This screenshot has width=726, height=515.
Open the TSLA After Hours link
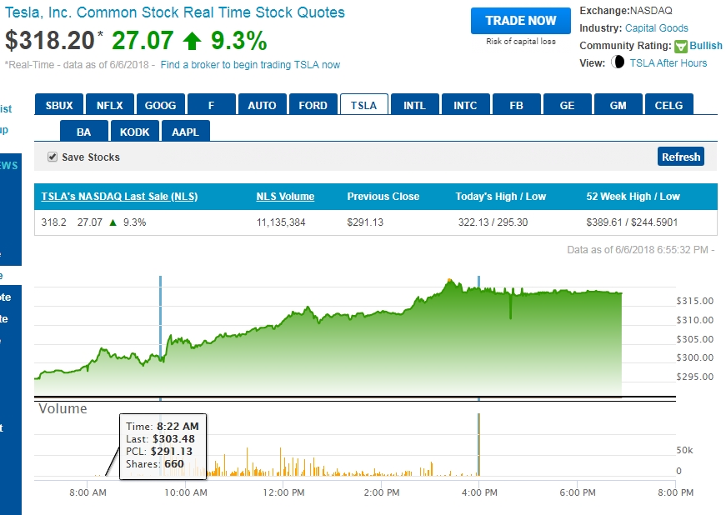coord(668,63)
